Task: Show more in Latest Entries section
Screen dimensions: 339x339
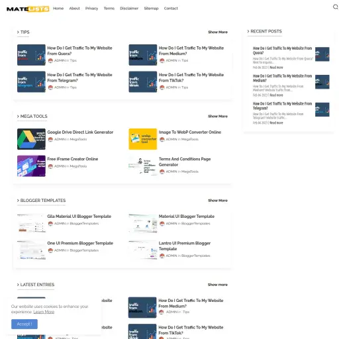Action: (x=217, y=285)
